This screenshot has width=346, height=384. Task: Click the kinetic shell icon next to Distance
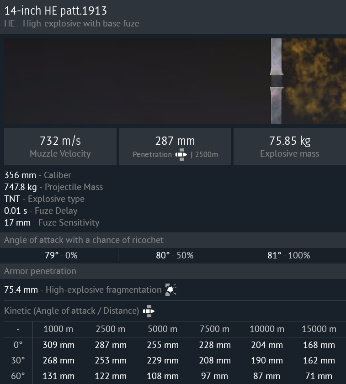(x=149, y=311)
